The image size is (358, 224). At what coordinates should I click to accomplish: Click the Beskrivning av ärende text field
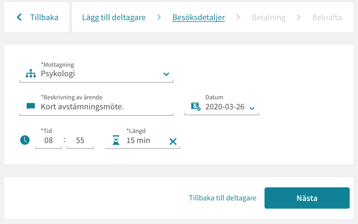pyautogui.click(x=96, y=107)
